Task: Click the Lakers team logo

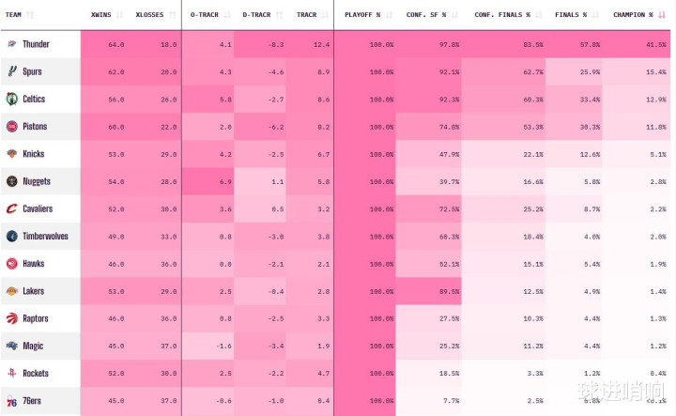Action: tap(11, 291)
